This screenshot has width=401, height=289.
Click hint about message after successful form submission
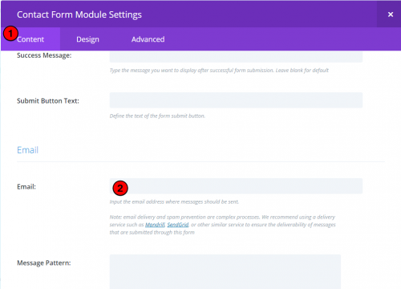(219, 71)
